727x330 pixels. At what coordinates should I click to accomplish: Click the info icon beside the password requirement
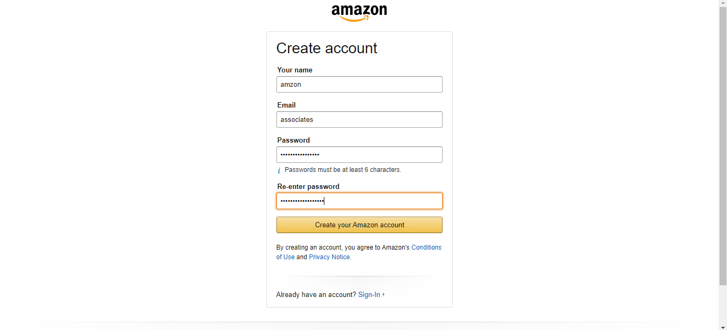279,170
